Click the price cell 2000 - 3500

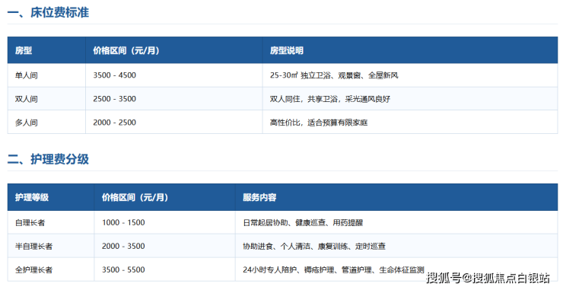click(x=123, y=246)
